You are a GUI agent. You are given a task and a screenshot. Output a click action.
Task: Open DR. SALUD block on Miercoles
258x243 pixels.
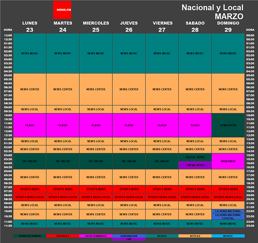point(96,161)
